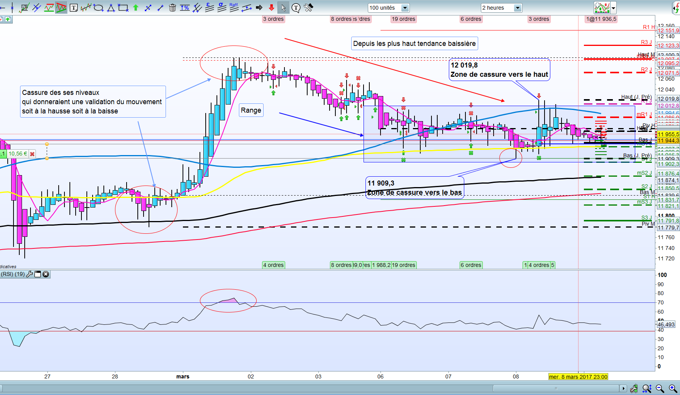Image resolution: width=680 pixels, height=395 pixels.
Task: Activate the mouse pointer selection tool
Action: coord(284,7)
